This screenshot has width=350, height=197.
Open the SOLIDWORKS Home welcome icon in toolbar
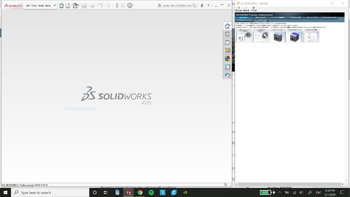[x=61, y=5]
